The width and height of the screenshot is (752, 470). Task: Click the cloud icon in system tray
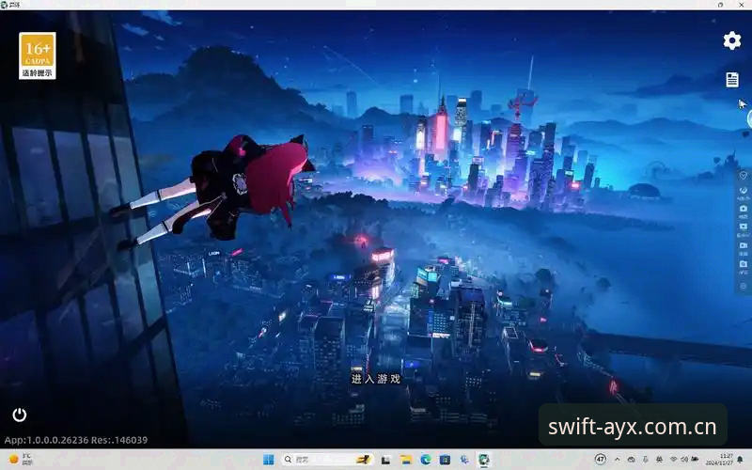pyautogui.click(x=631, y=460)
